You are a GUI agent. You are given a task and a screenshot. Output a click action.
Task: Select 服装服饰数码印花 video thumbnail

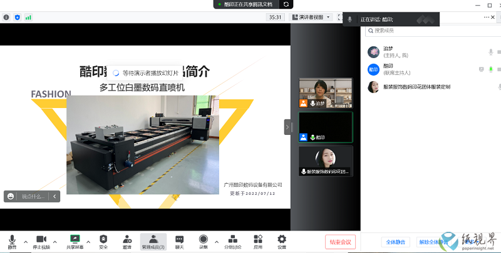[x=326, y=161]
